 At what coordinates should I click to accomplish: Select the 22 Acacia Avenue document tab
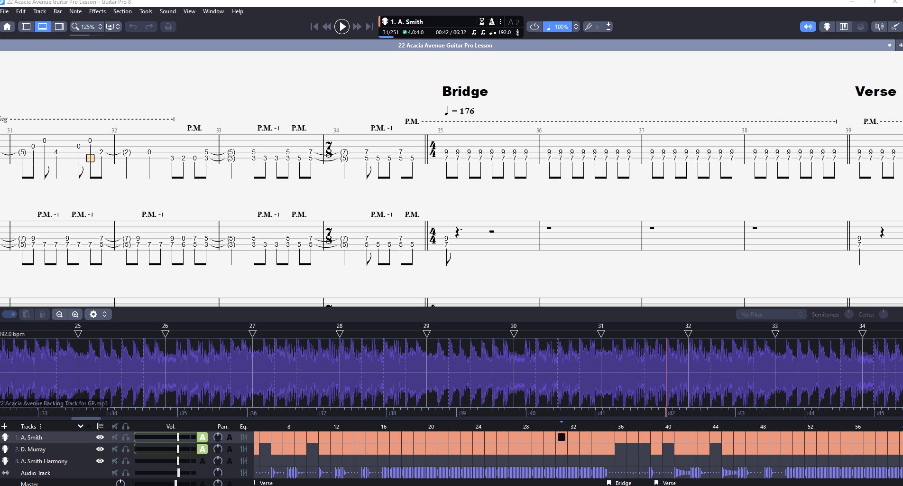[445, 45]
